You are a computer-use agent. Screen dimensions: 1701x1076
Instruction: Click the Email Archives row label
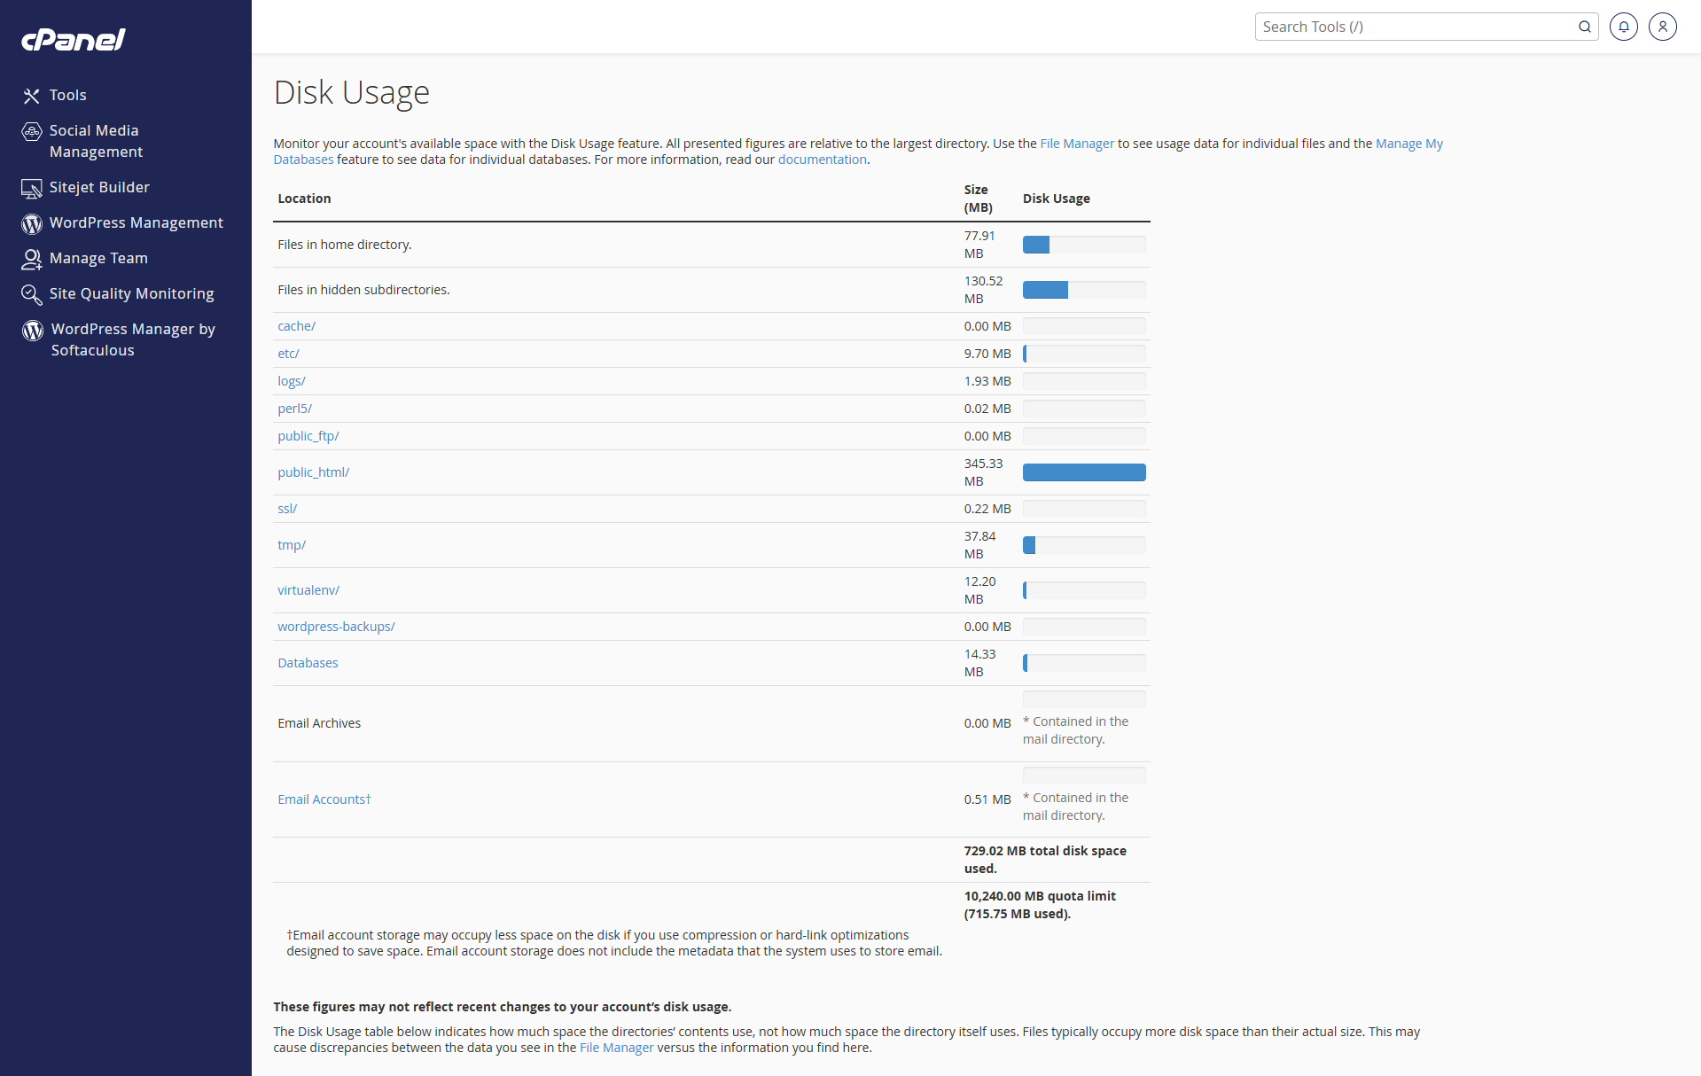[319, 723]
